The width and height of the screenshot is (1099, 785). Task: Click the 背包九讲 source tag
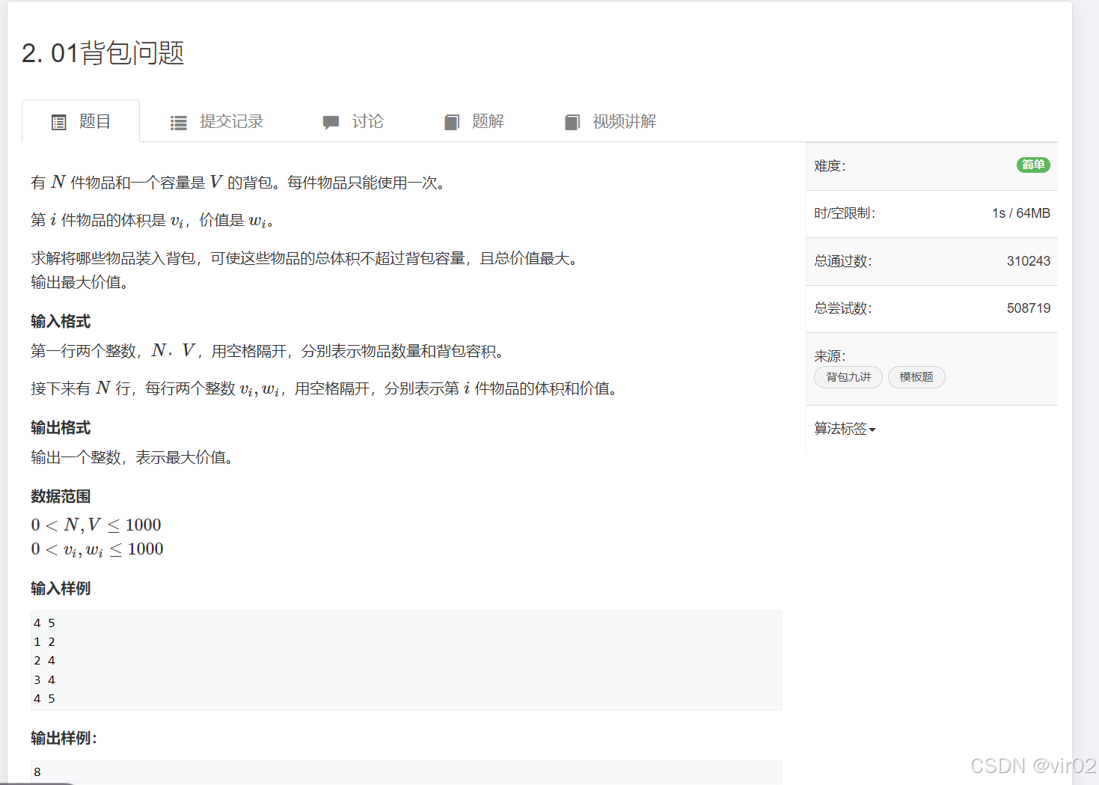tap(848, 377)
